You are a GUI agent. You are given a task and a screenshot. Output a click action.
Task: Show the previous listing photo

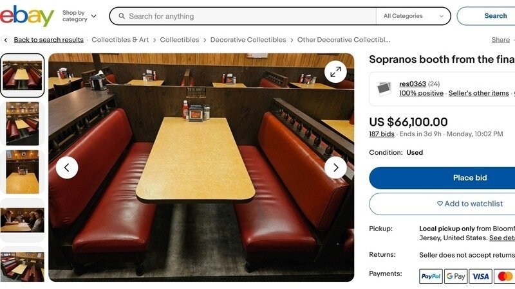click(x=67, y=168)
